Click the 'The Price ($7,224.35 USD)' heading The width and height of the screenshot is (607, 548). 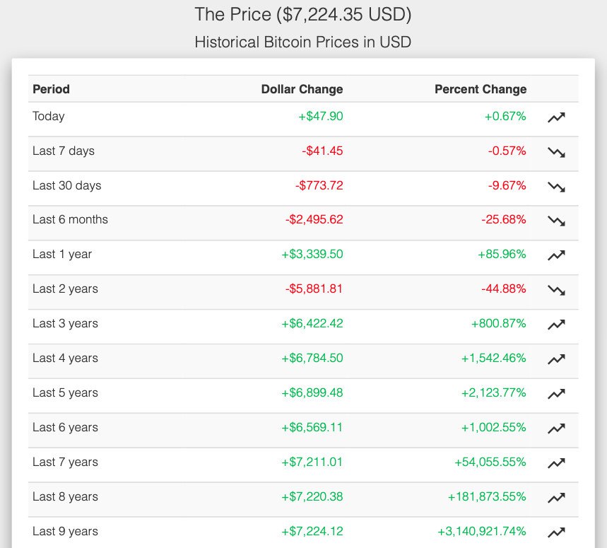point(302,15)
